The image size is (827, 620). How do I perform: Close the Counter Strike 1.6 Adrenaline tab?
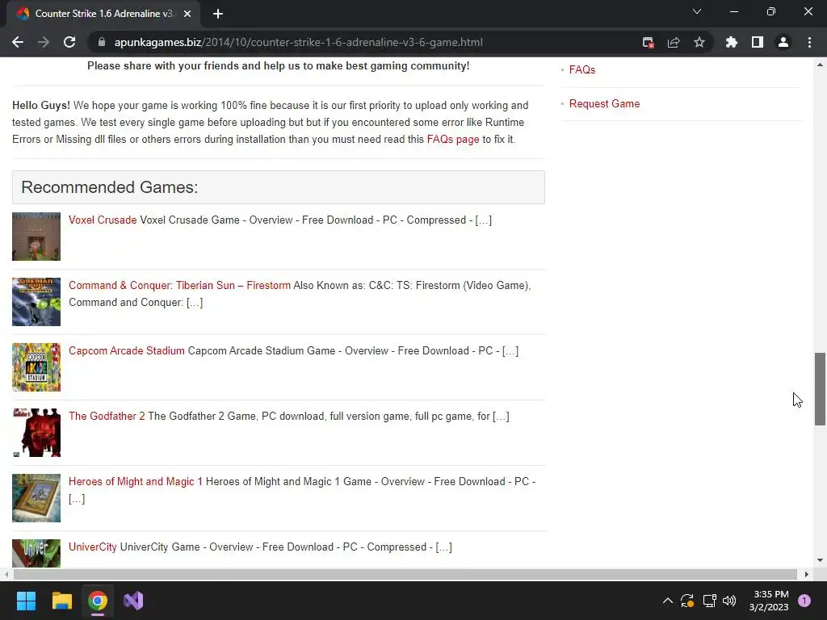point(187,14)
